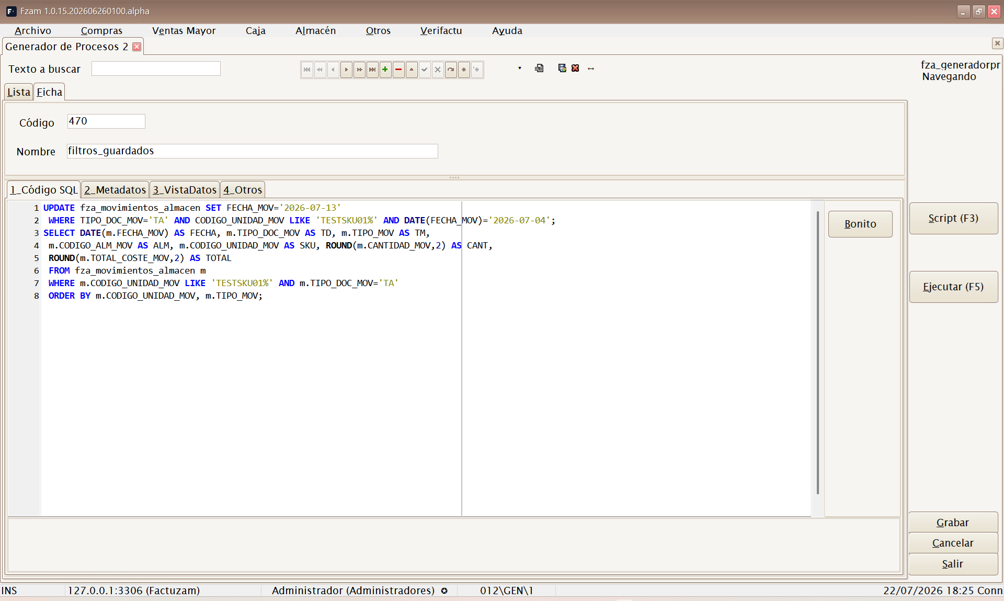
Task: Click the '2026-07-13' date string
Action: [x=310, y=208]
